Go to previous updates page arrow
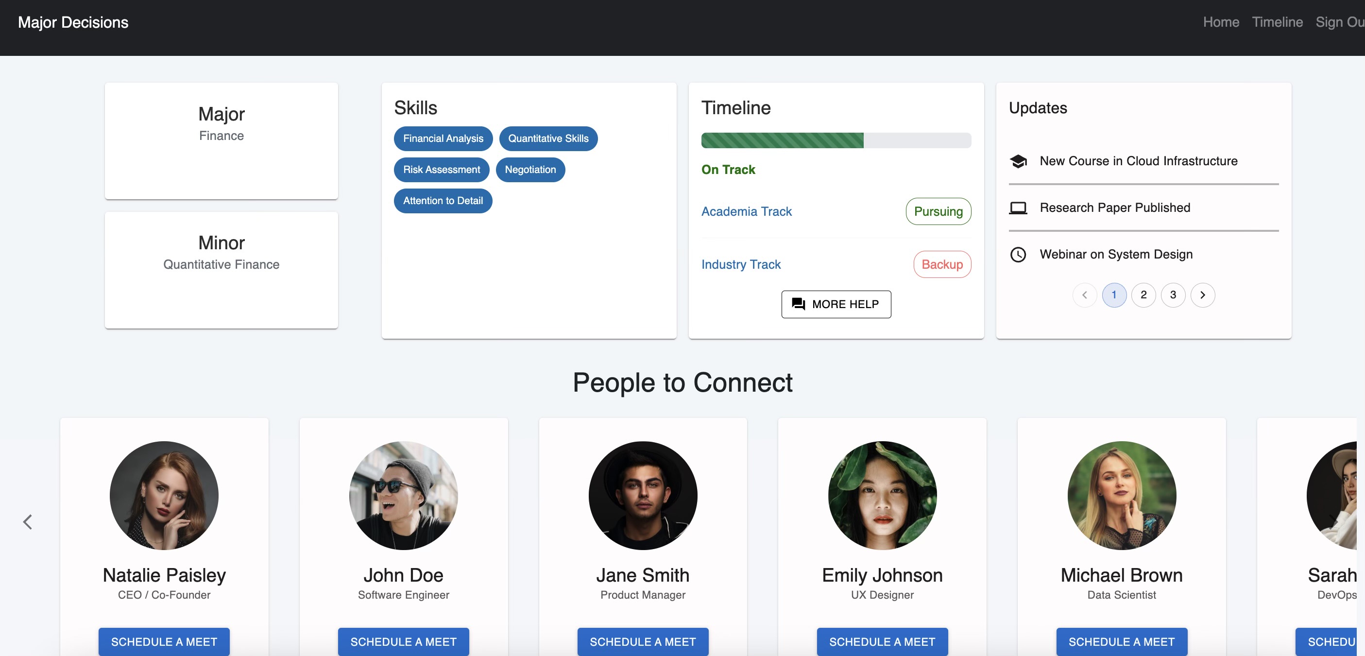 coord(1085,295)
